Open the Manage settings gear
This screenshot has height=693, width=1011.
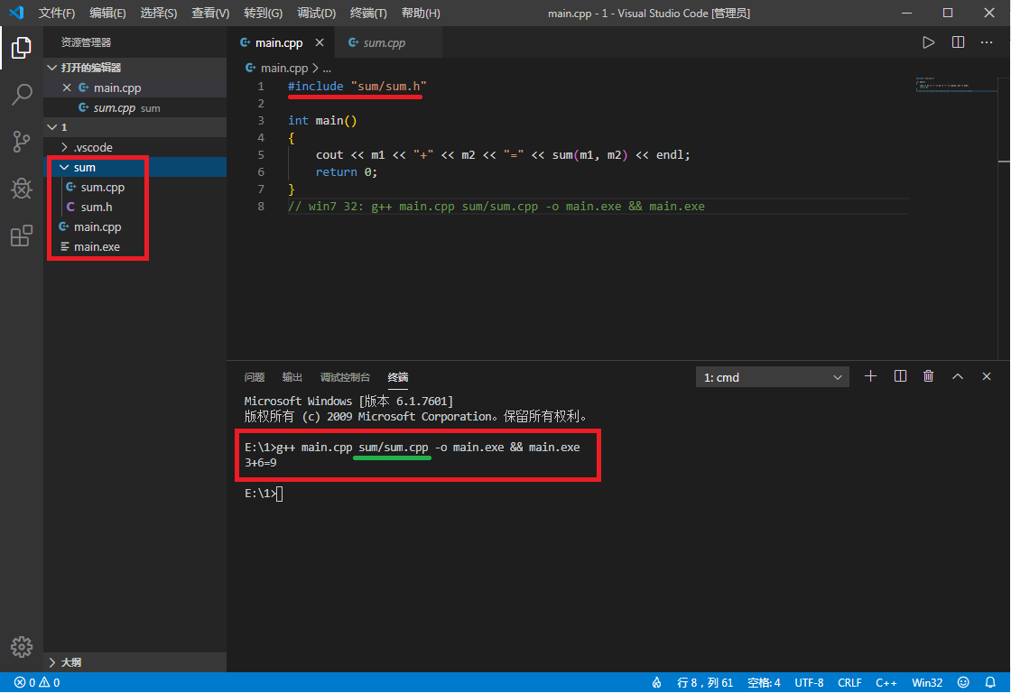22,646
